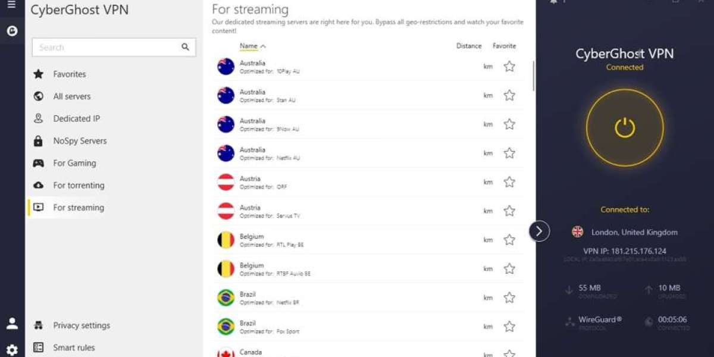Click the server search input field
Viewport: 714px width, 357px height.
(107, 48)
